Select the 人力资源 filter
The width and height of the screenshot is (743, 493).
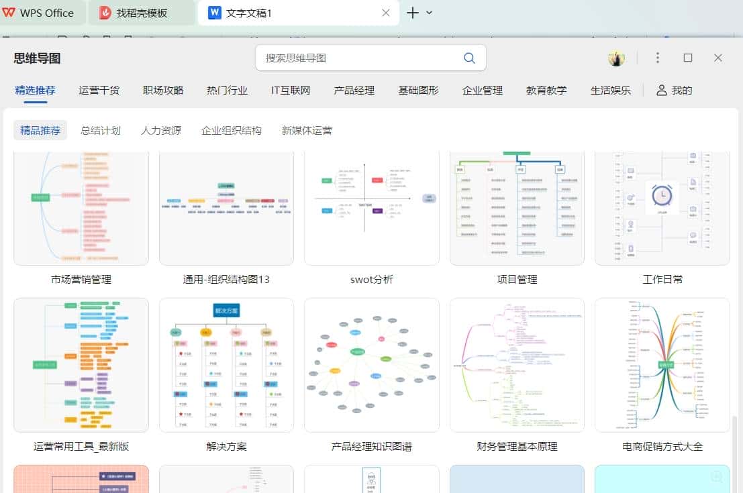(x=160, y=130)
